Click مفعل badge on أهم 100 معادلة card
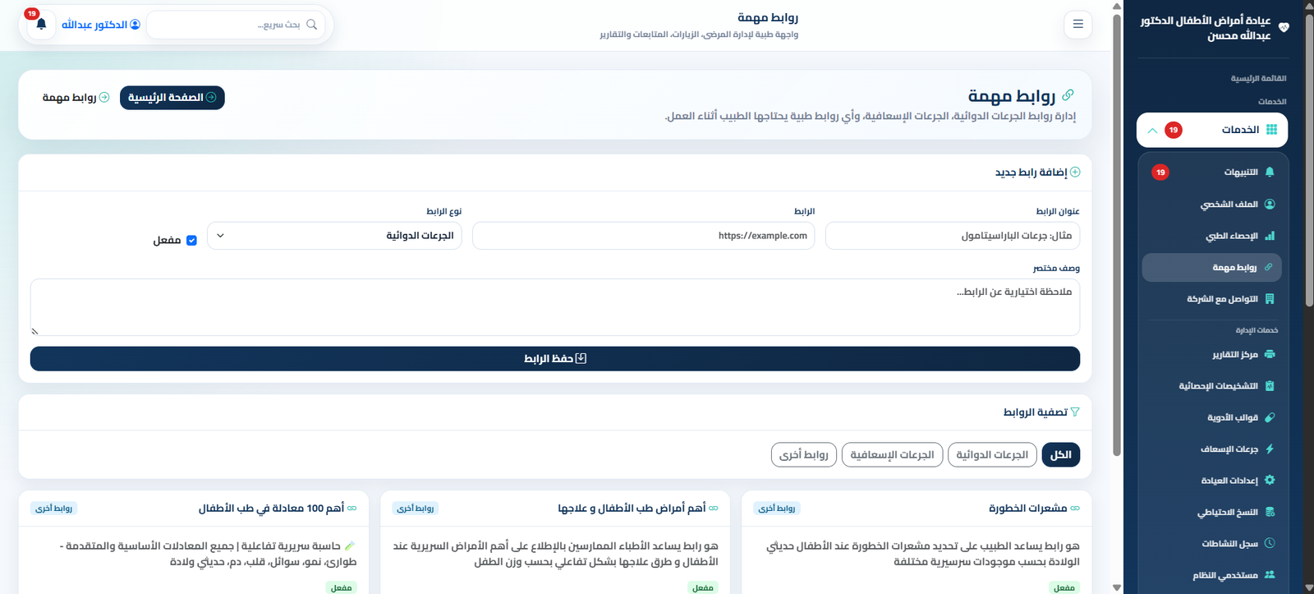1314x594 pixels. [342, 587]
